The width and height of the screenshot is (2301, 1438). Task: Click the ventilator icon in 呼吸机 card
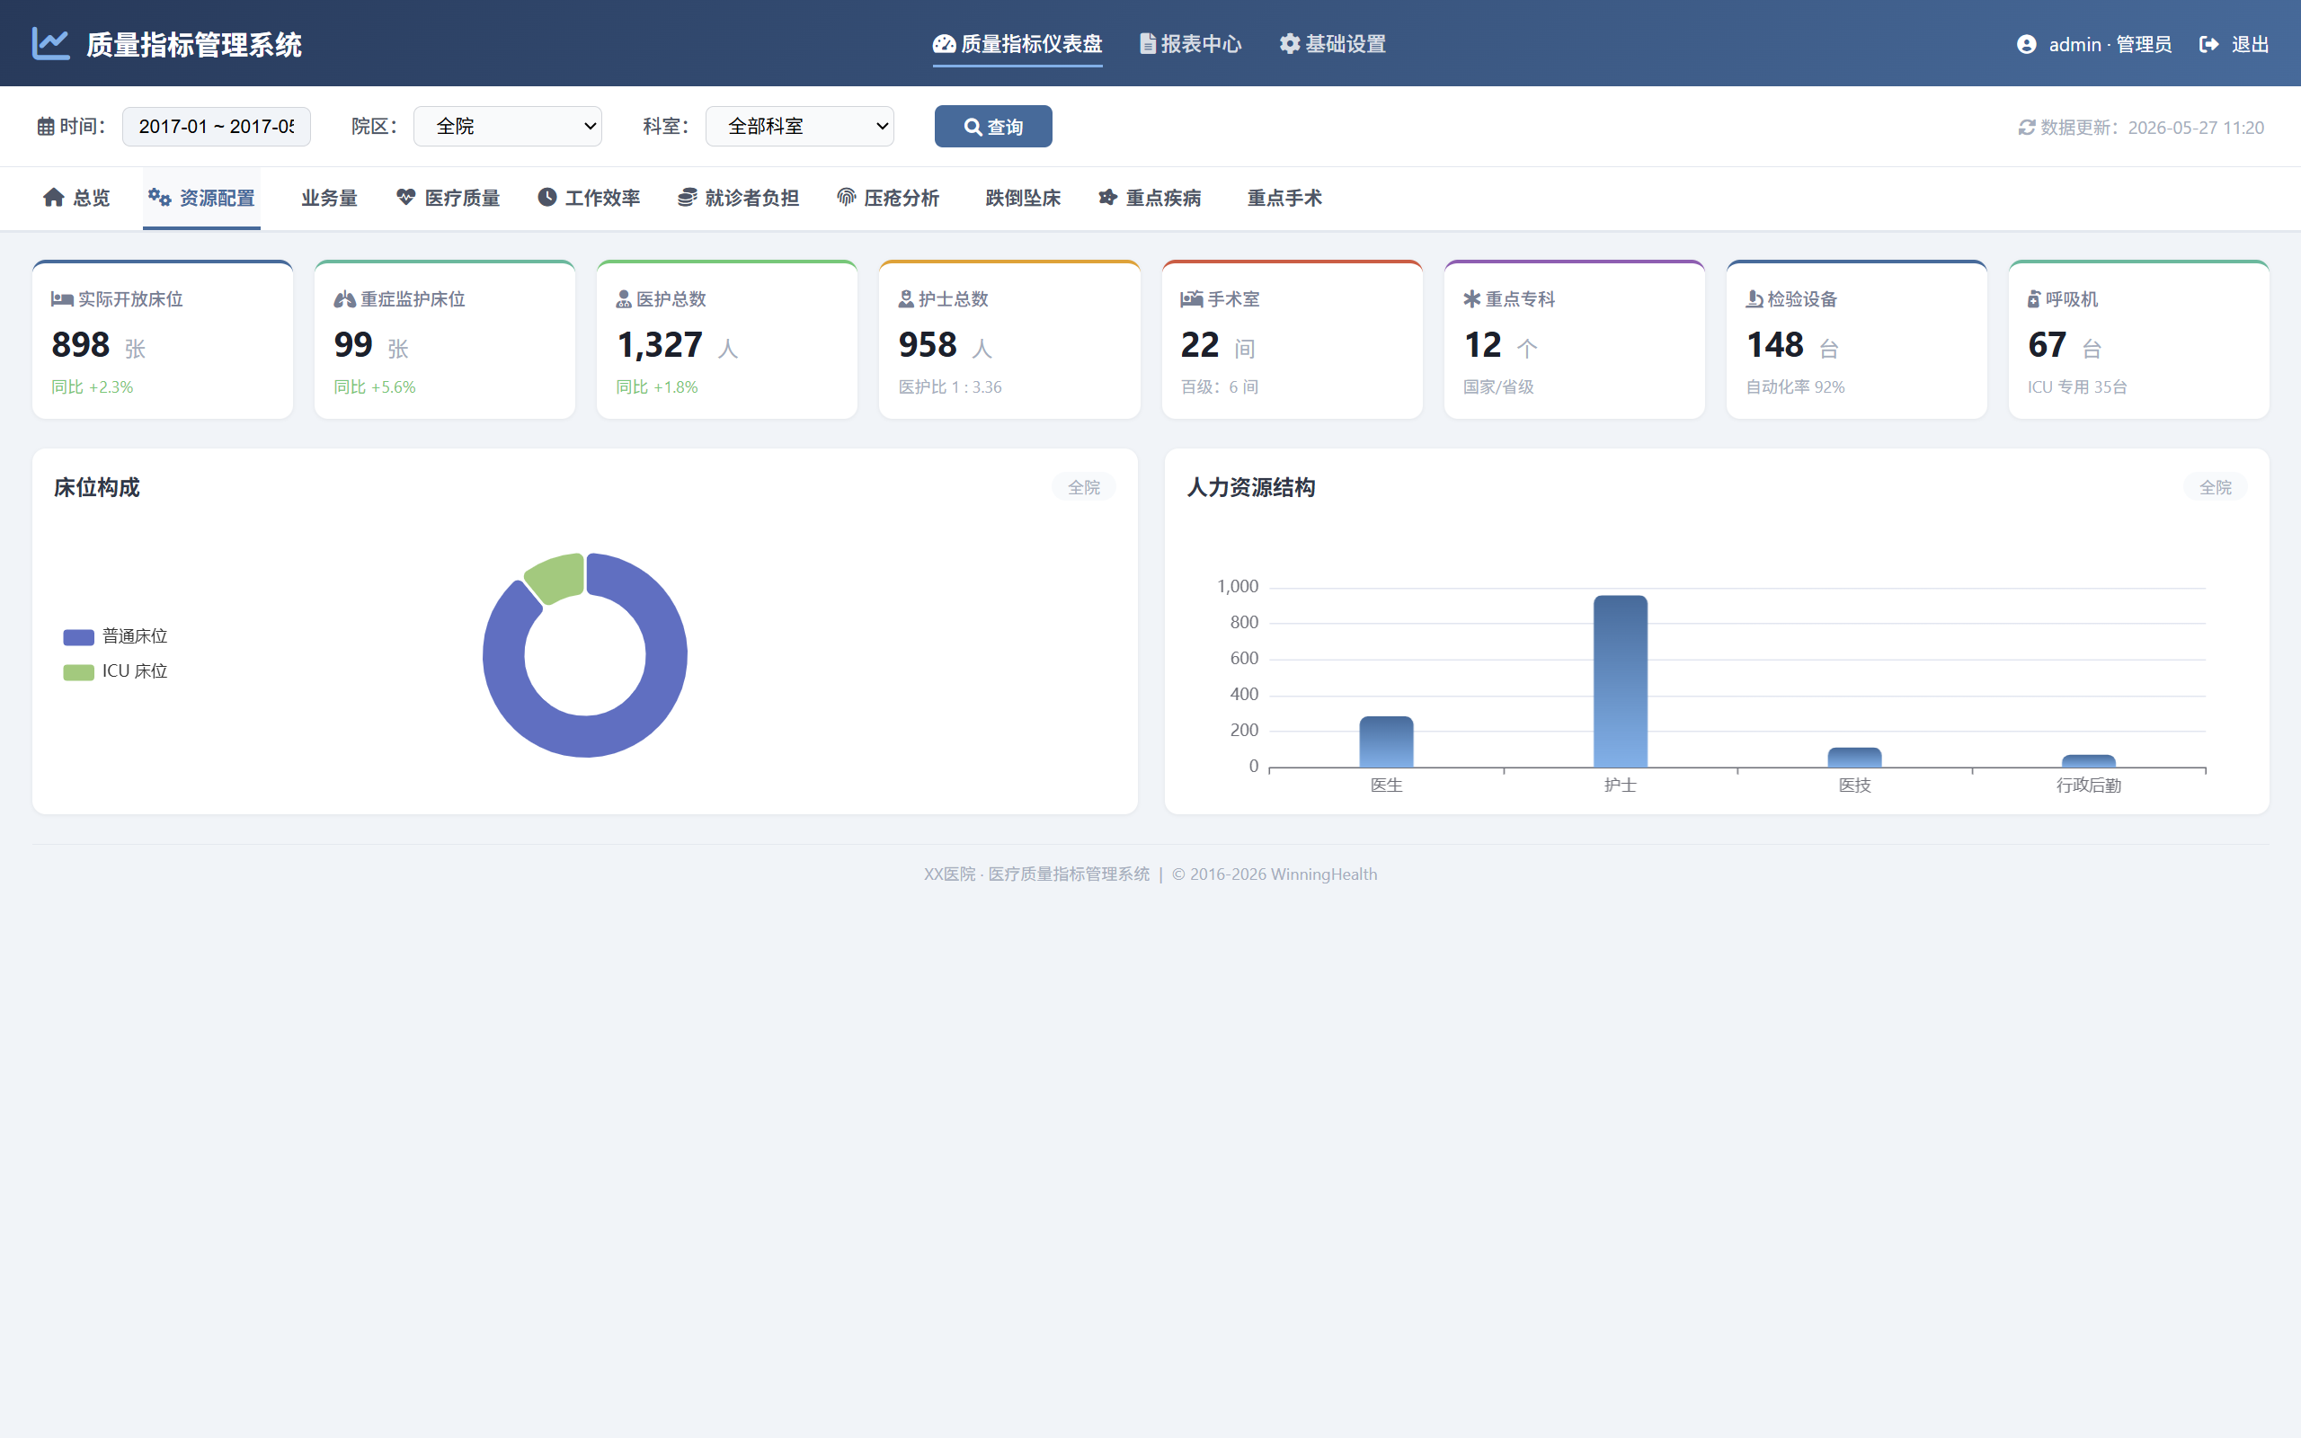(x=2034, y=299)
